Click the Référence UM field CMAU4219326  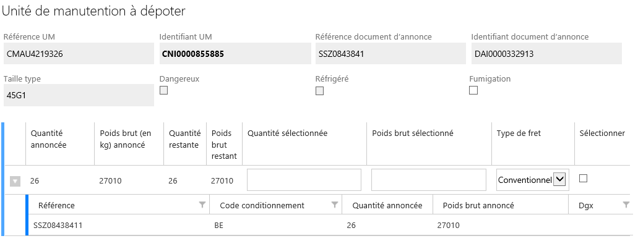(79, 54)
